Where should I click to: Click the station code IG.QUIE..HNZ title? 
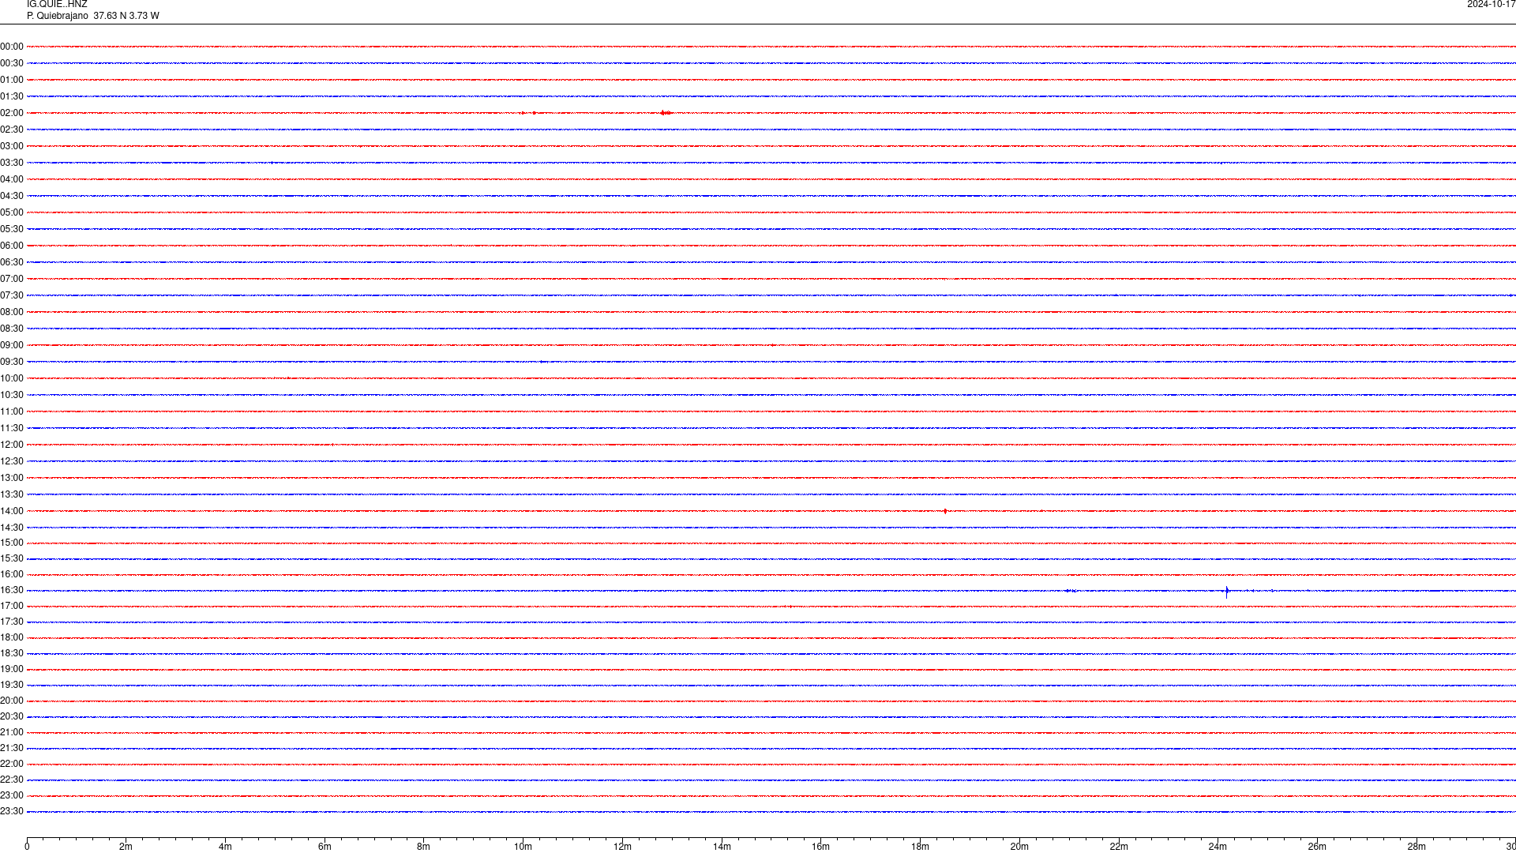57,5
